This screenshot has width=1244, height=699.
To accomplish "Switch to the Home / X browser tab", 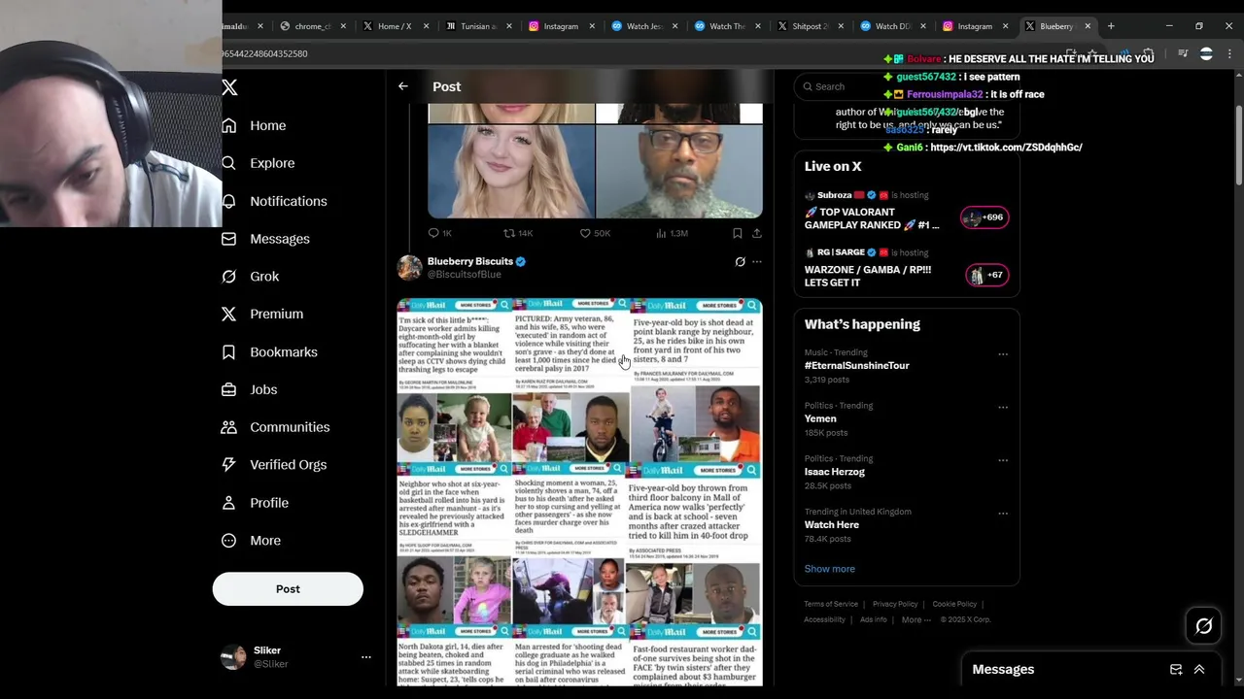I will point(394,26).
